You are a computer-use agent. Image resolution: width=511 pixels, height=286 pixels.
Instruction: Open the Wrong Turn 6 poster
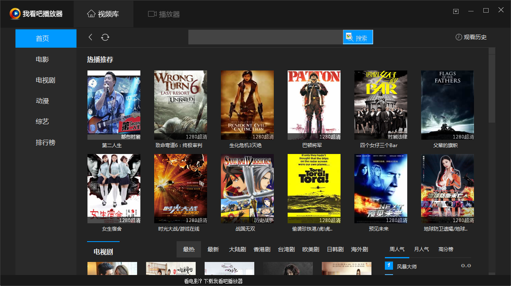click(x=181, y=105)
